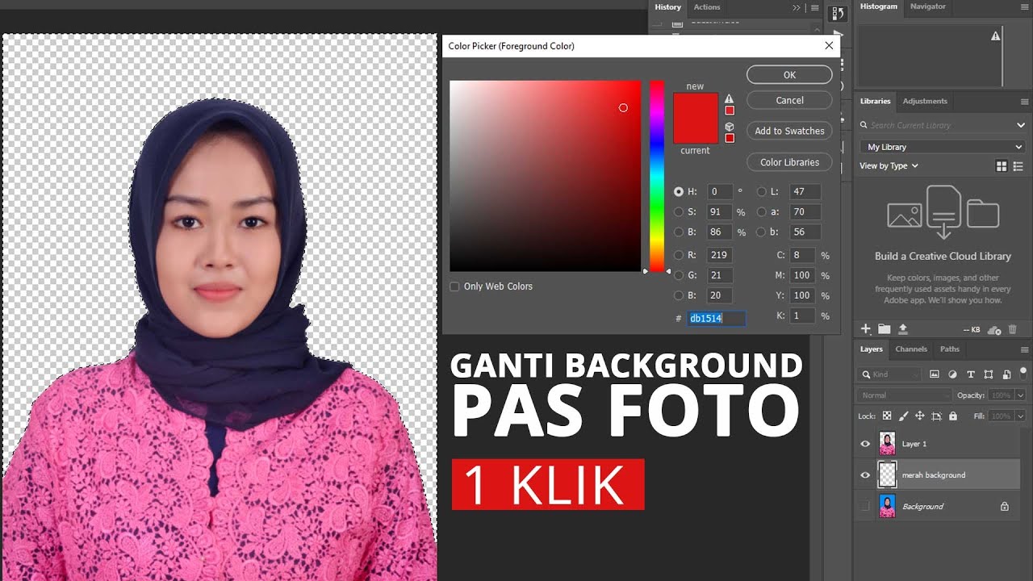Click the add content plus icon in Libraries
1033x581 pixels.
(866, 328)
